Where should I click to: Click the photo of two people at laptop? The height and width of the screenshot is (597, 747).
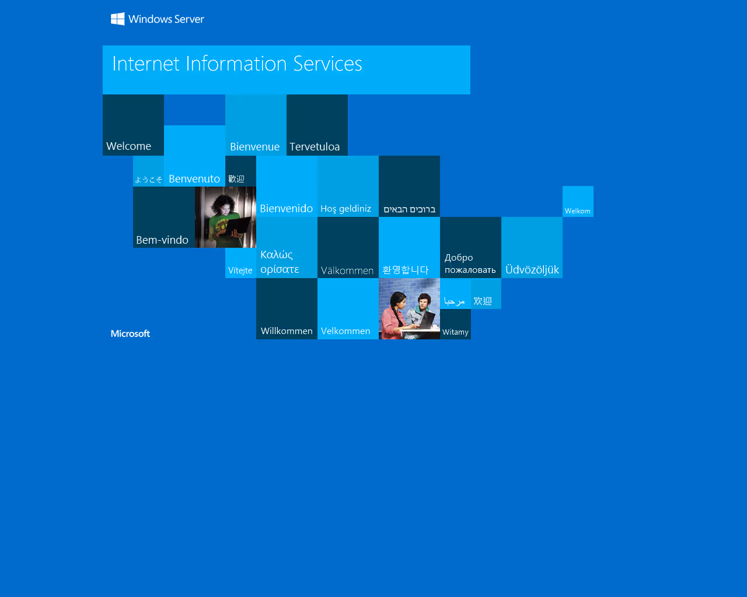pyautogui.click(x=409, y=309)
